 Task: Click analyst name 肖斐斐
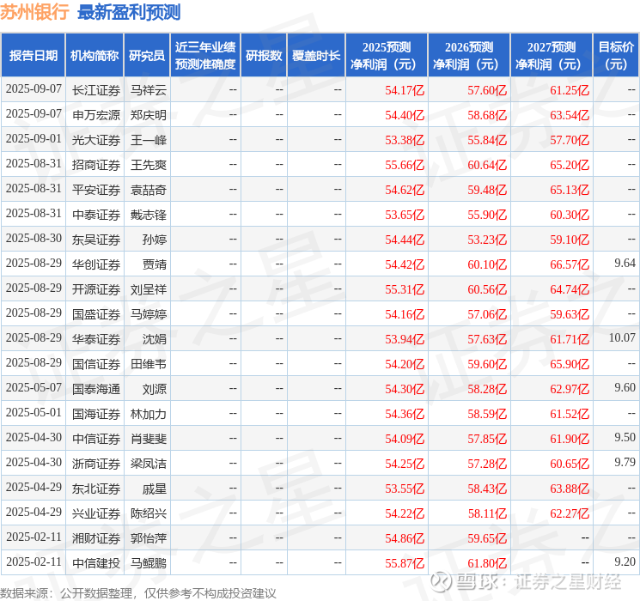coord(148,439)
